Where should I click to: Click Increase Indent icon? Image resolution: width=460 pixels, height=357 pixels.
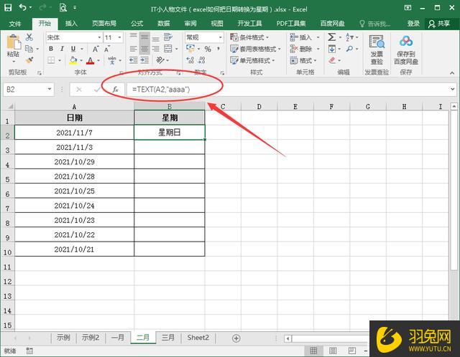(144, 60)
